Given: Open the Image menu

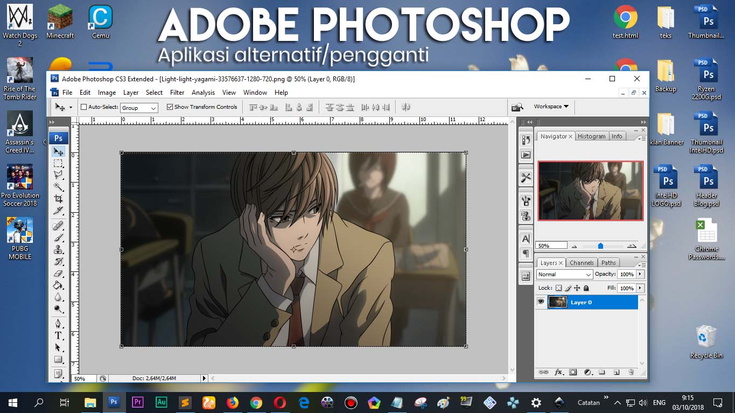Looking at the screenshot, I should tap(107, 93).
